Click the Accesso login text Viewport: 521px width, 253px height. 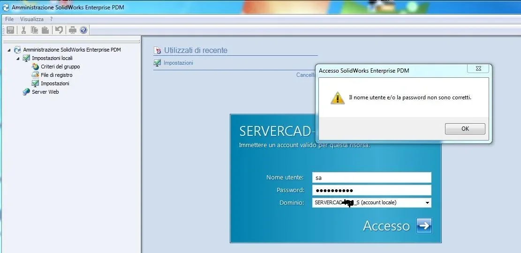click(x=386, y=225)
